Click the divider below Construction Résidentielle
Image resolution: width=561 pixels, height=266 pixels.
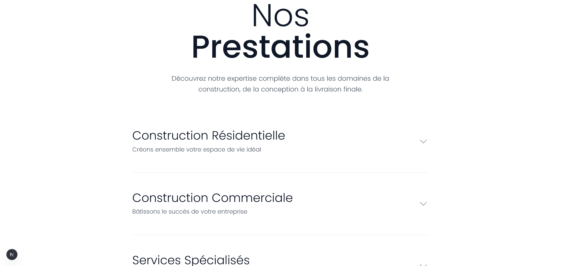(280, 173)
